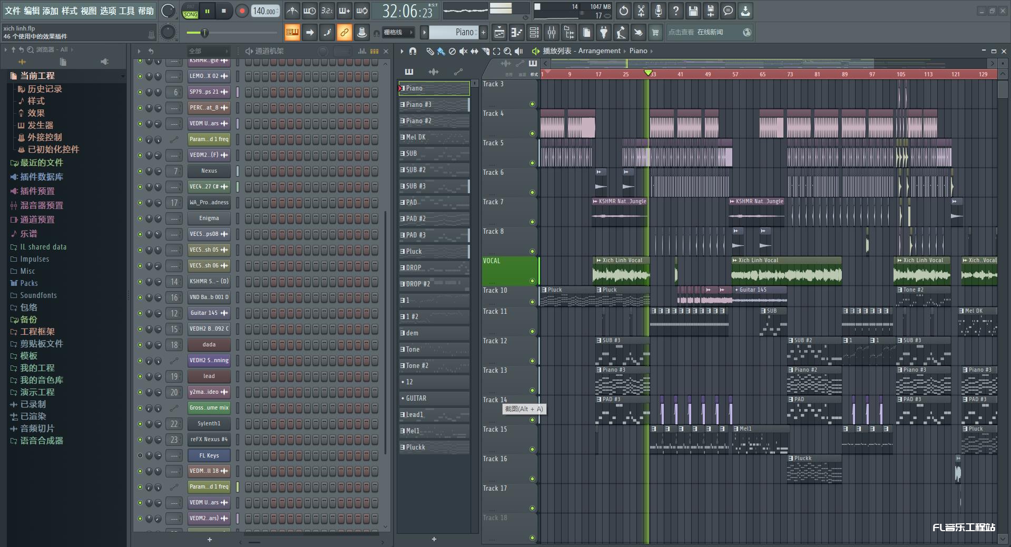Click the undo history icon
The image size is (1011, 547).
(624, 11)
